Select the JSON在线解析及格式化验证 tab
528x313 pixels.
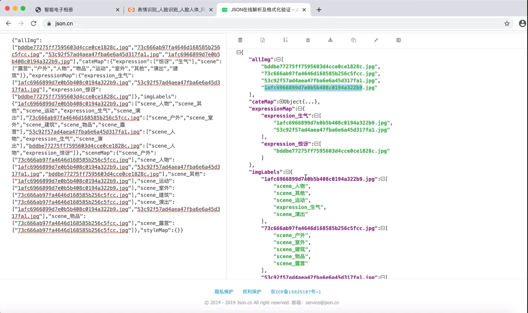pos(264,10)
